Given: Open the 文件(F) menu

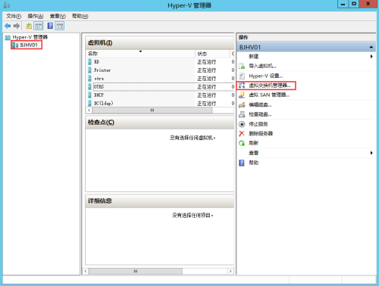Looking at the screenshot, I should (x=14, y=16).
